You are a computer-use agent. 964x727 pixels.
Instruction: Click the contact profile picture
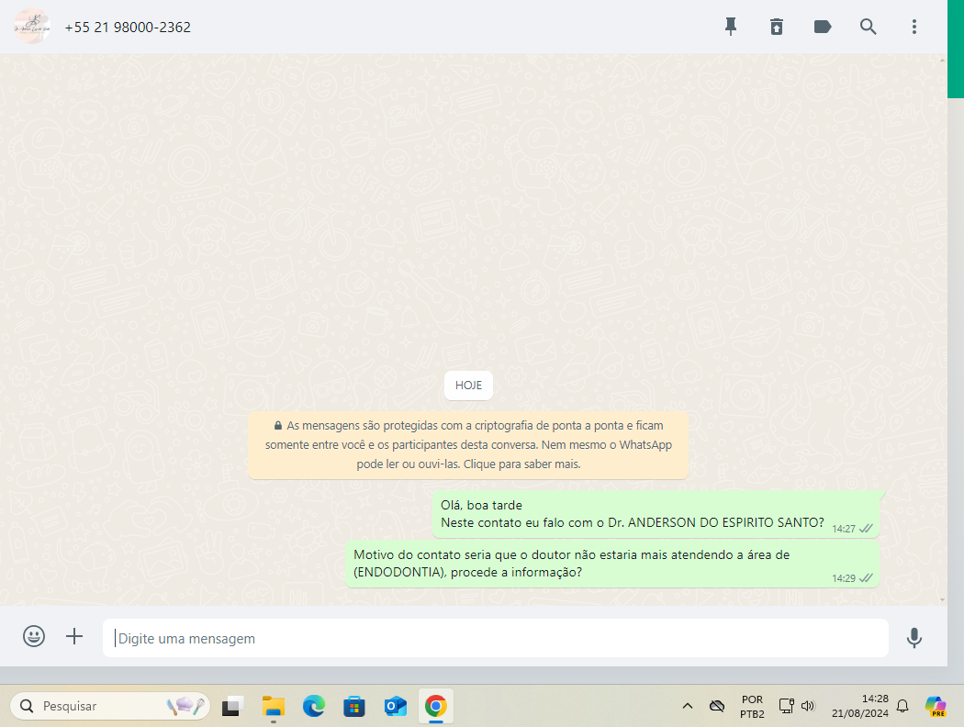31,27
